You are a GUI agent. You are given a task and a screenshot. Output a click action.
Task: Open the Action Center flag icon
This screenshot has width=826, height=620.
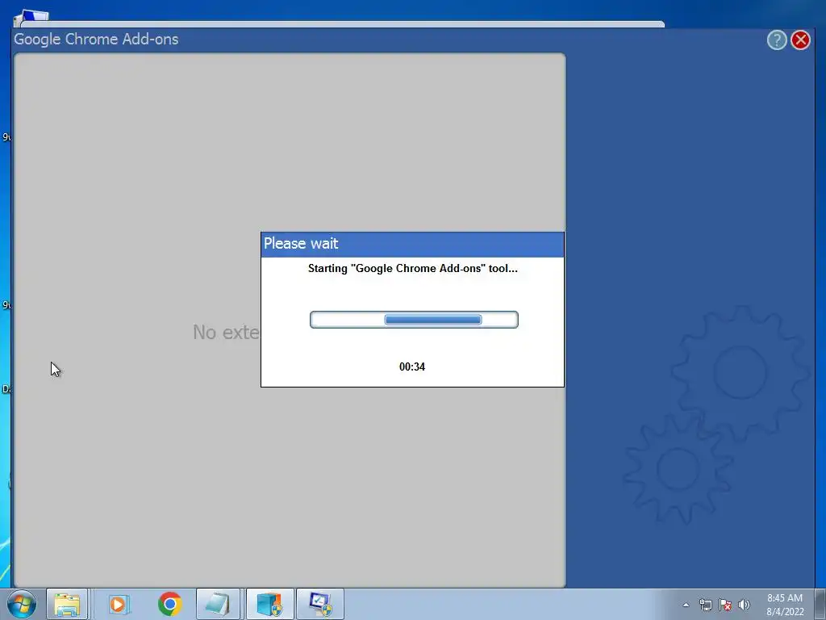pos(725,605)
